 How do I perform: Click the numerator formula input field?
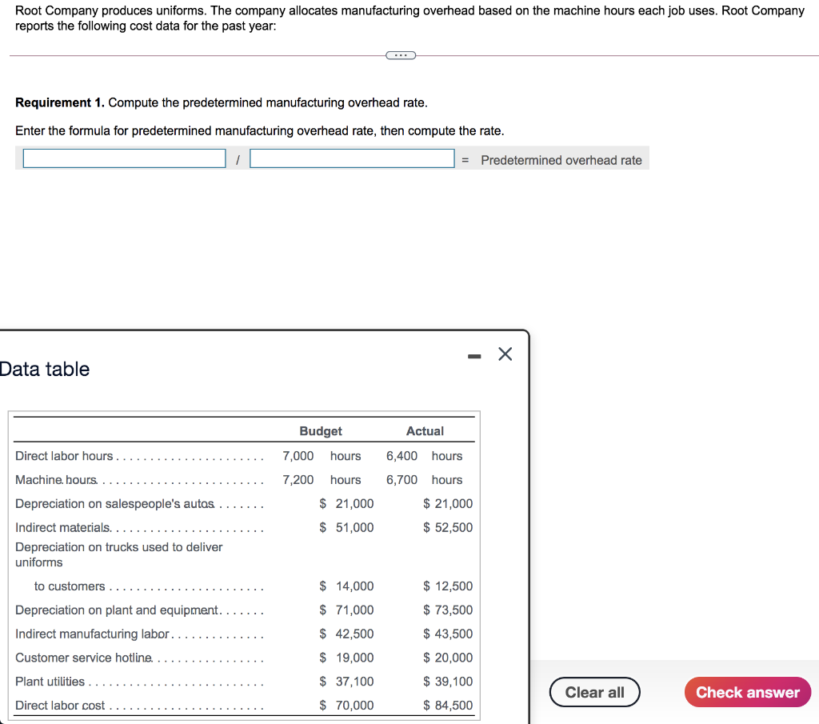tap(124, 158)
